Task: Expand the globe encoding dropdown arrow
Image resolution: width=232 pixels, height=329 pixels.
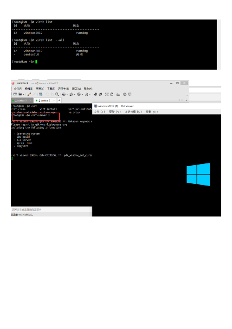Action: coord(82,94)
